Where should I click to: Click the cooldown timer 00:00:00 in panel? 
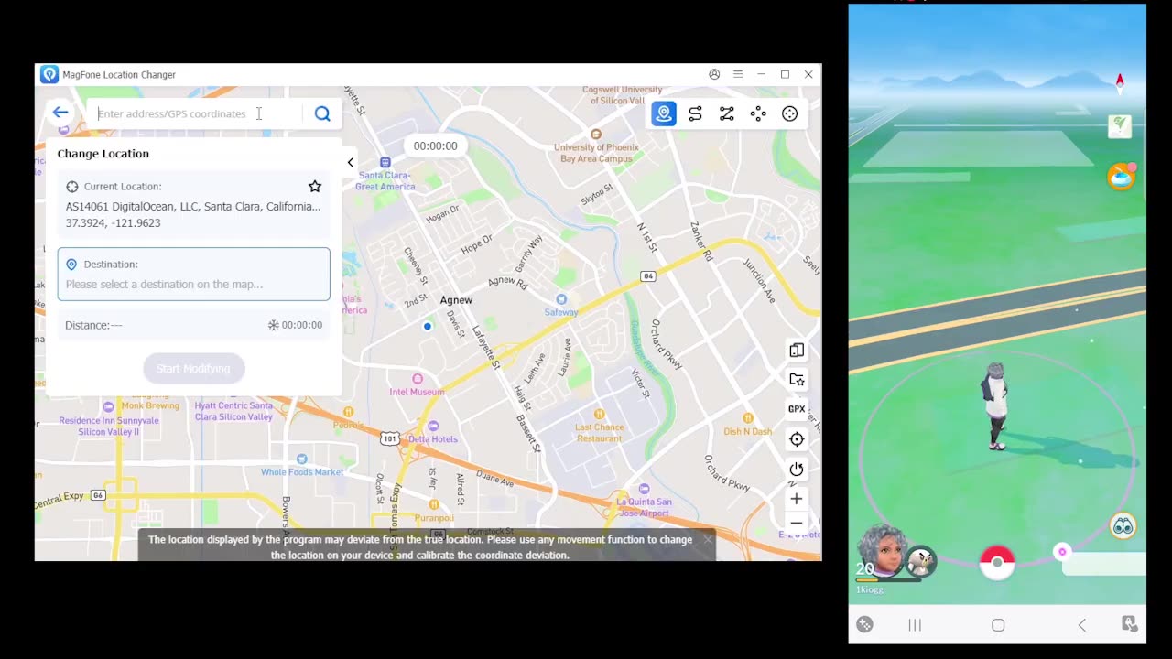click(x=295, y=325)
